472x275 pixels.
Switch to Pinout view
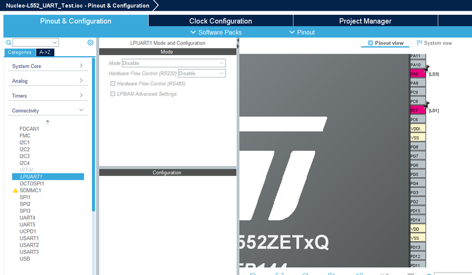click(385, 43)
